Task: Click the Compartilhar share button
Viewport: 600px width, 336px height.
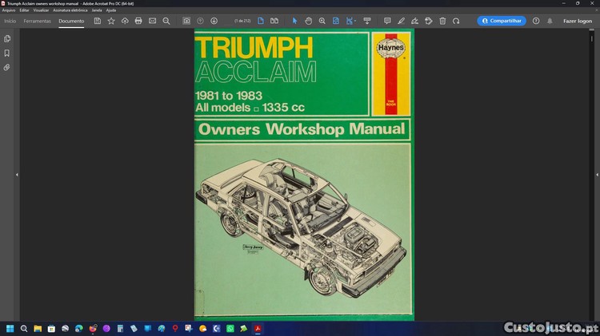Action: pyautogui.click(x=502, y=21)
